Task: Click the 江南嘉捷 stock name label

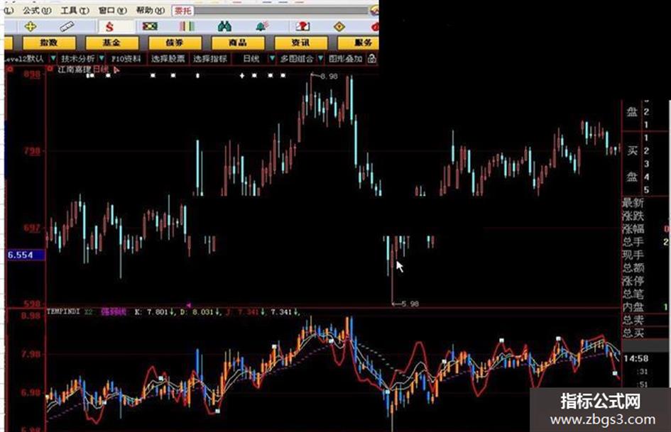Action: (x=74, y=70)
